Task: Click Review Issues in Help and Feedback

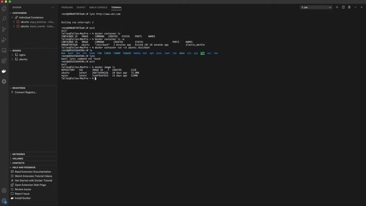Action: coord(23,189)
